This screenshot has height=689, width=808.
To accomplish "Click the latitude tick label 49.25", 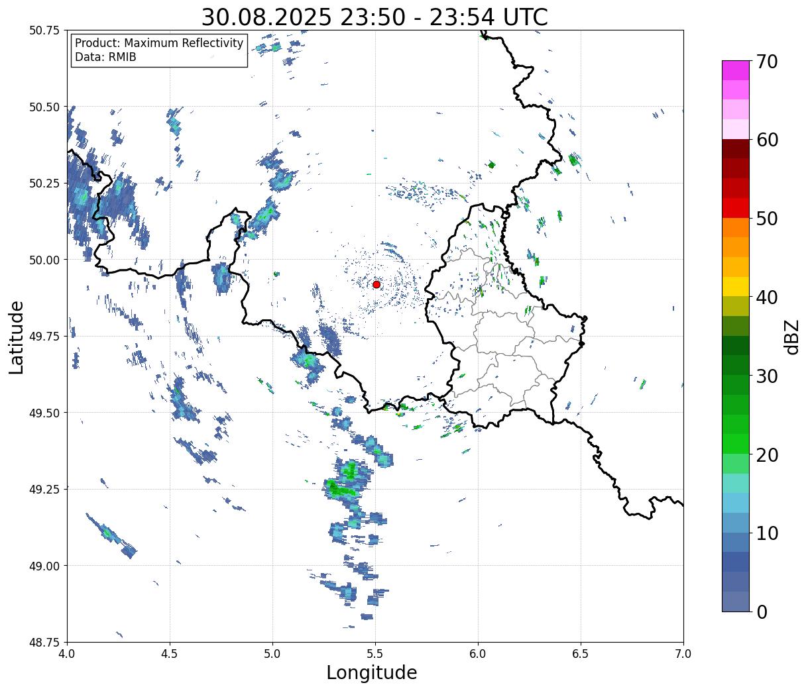I will [x=44, y=490].
